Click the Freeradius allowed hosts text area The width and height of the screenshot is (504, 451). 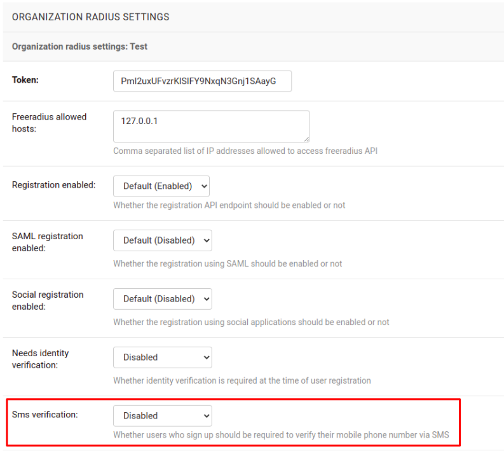pyautogui.click(x=211, y=127)
